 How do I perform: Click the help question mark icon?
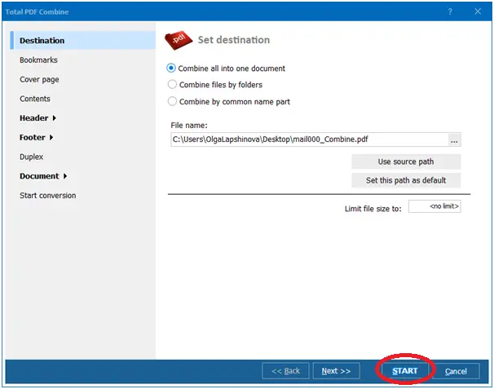tap(450, 11)
